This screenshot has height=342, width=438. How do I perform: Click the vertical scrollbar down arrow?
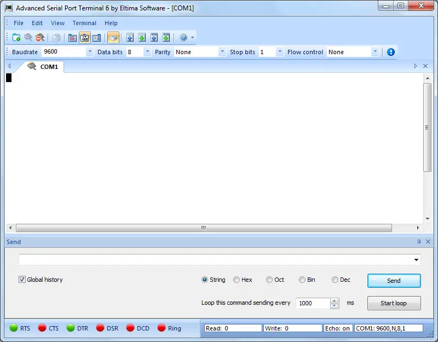[428, 219]
